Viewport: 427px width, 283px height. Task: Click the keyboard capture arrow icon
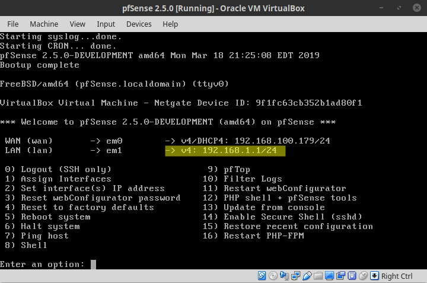pyautogui.click(x=374, y=276)
